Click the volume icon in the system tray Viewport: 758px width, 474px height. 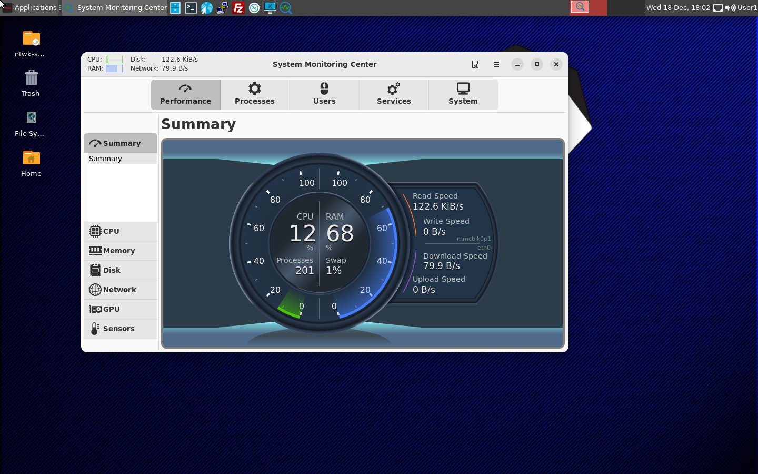coord(731,7)
